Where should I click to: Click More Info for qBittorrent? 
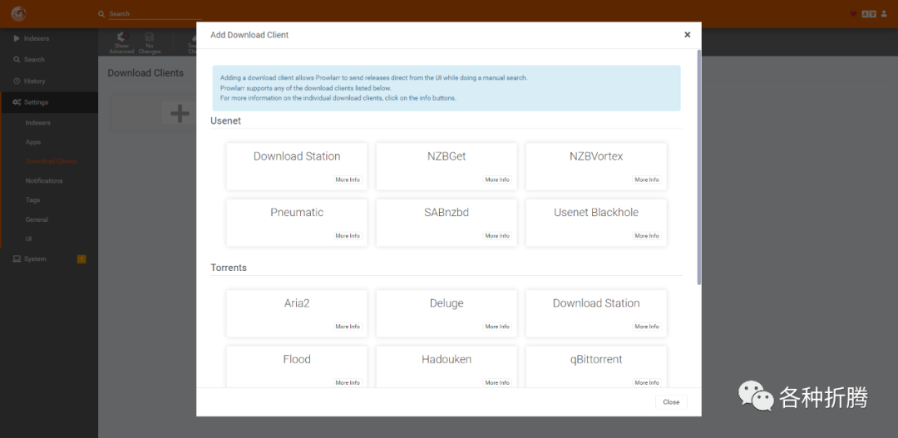(647, 382)
